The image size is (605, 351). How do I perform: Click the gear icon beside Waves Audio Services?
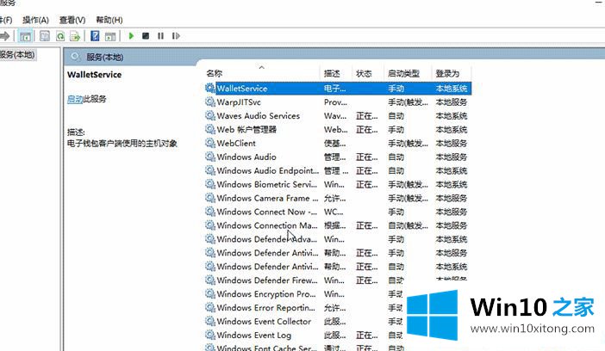pyautogui.click(x=210, y=115)
